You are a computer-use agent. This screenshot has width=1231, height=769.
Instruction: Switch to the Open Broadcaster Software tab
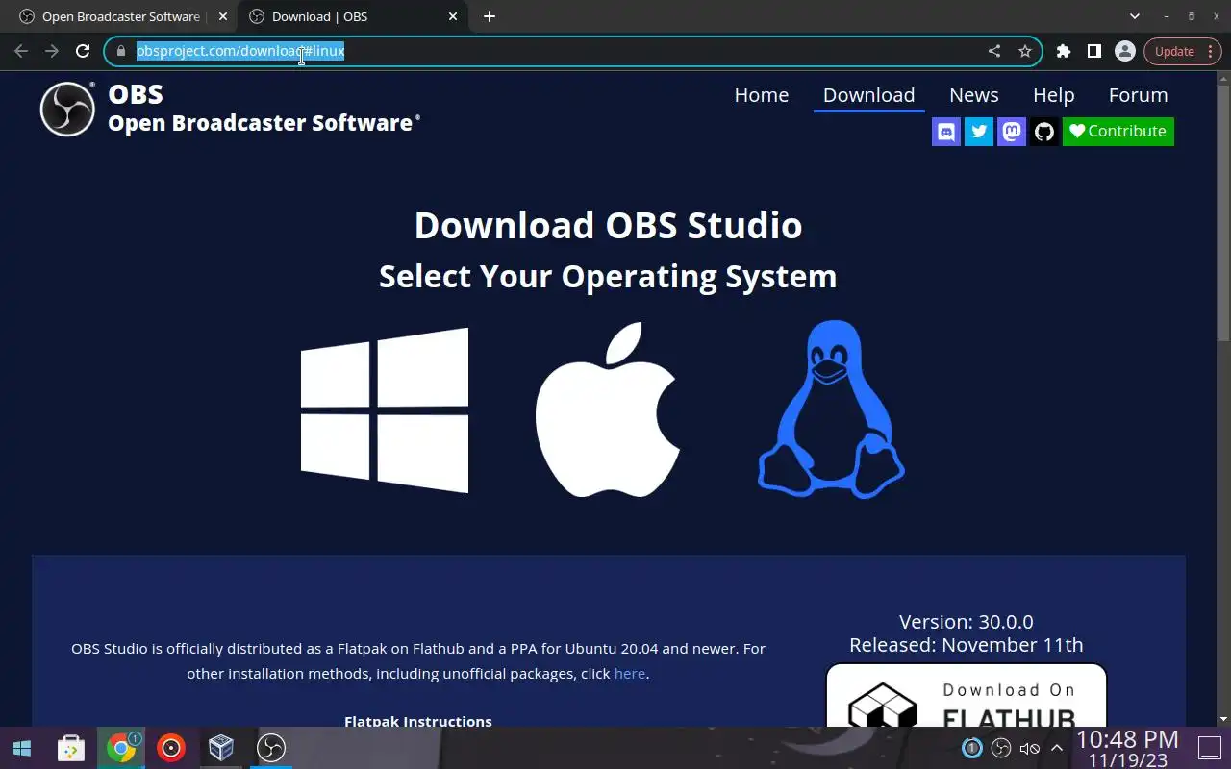(120, 16)
